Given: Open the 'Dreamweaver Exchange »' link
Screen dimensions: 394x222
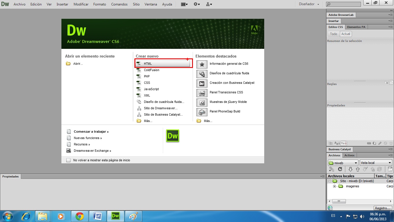Looking at the screenshot, I should [92, 151].
